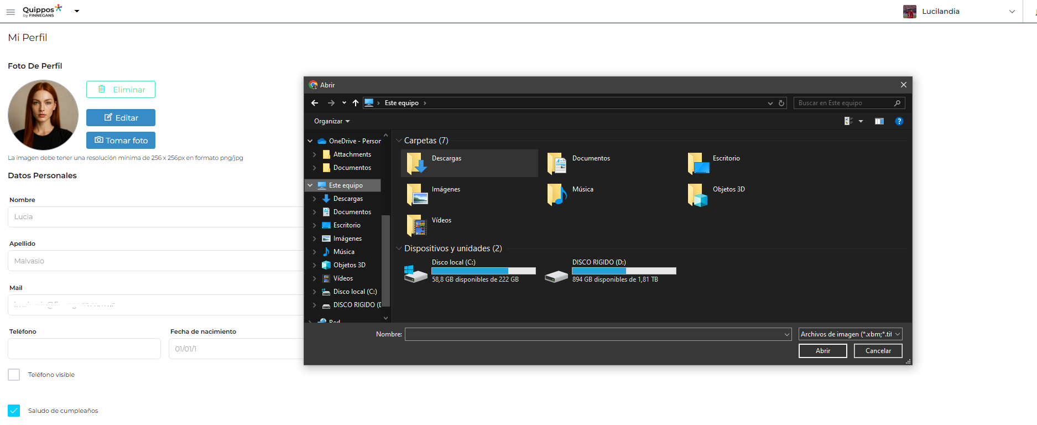Go back in file dialog

pyautogui.click(x=315, y=103)
